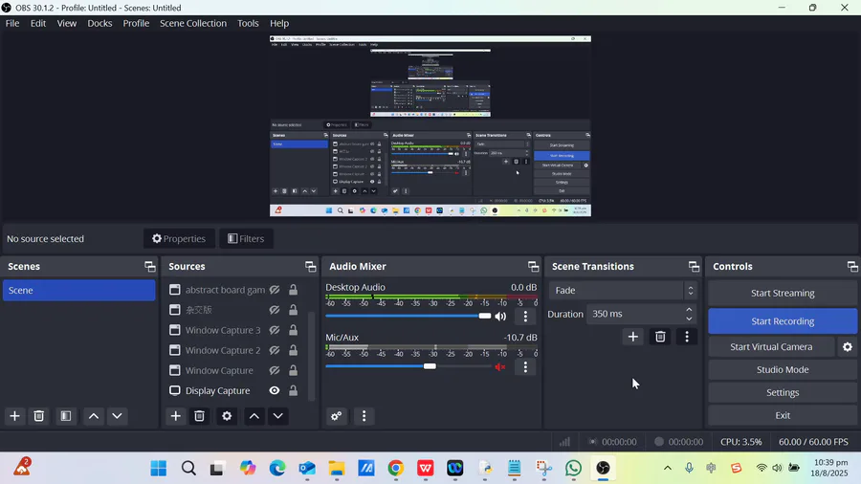Remove selected source with trash icon
The height and width of the screenshot is (484, 861).
coord(199,416)
